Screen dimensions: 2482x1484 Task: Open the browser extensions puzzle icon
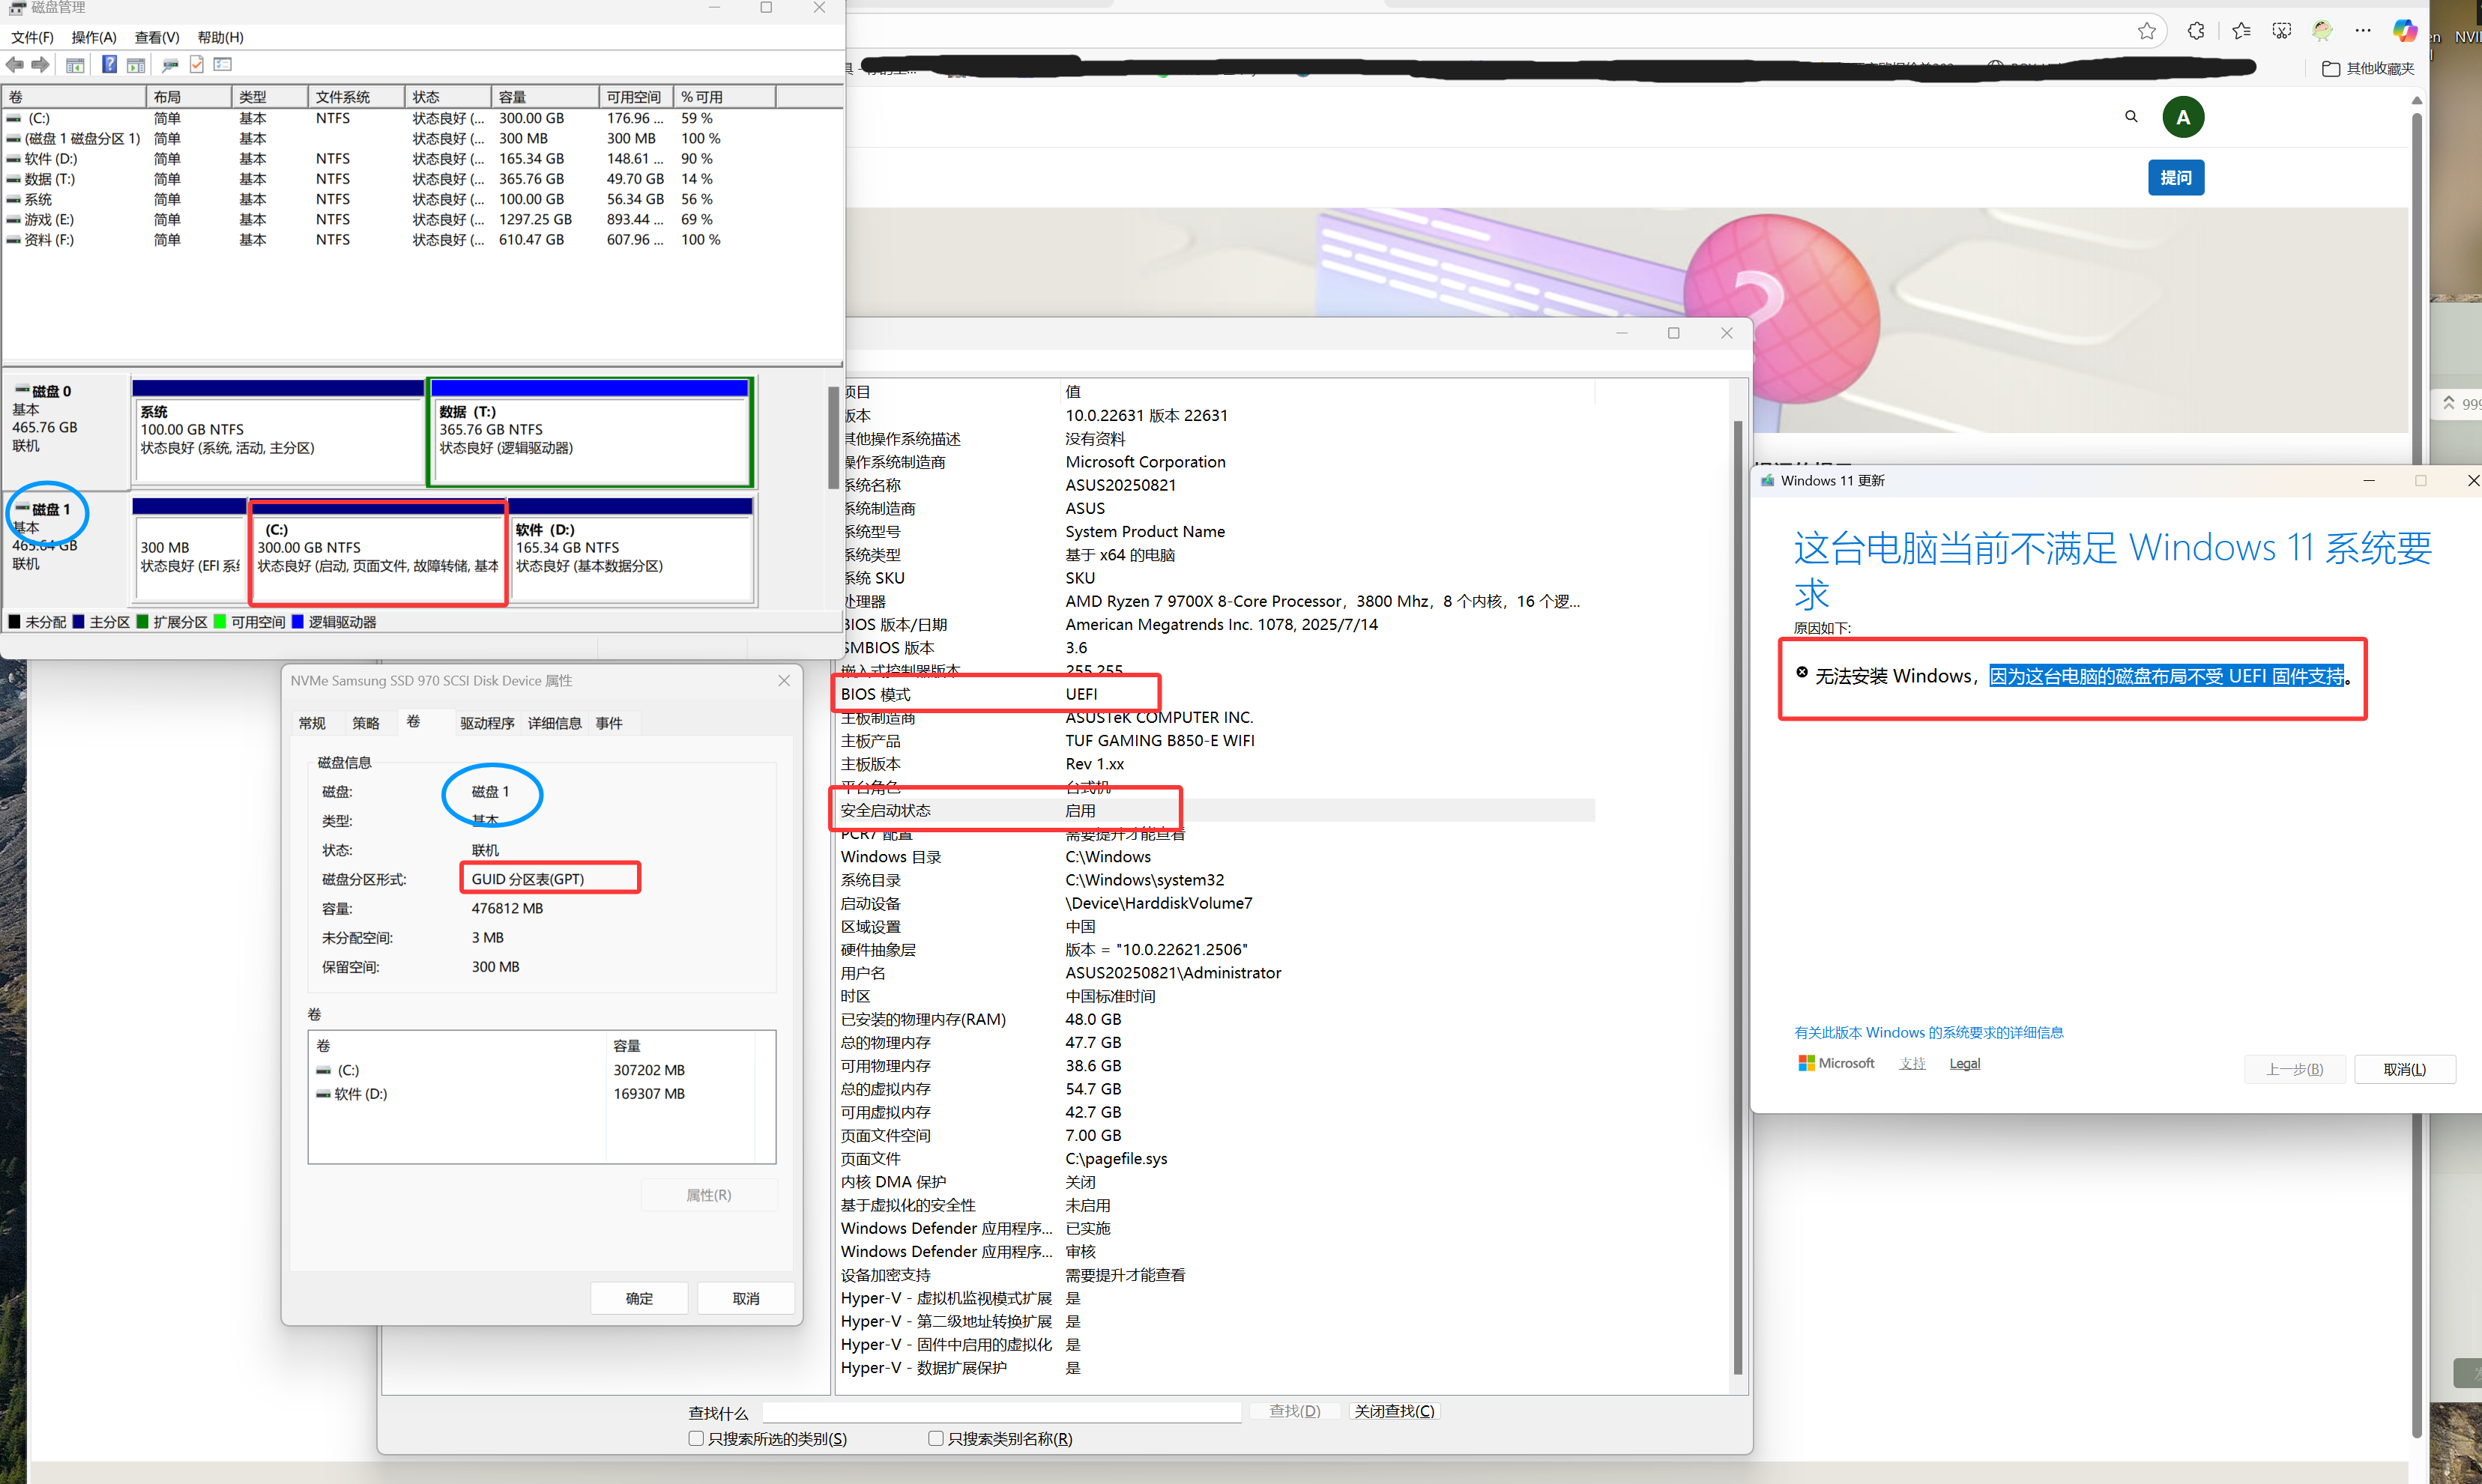coord(2196,31)
